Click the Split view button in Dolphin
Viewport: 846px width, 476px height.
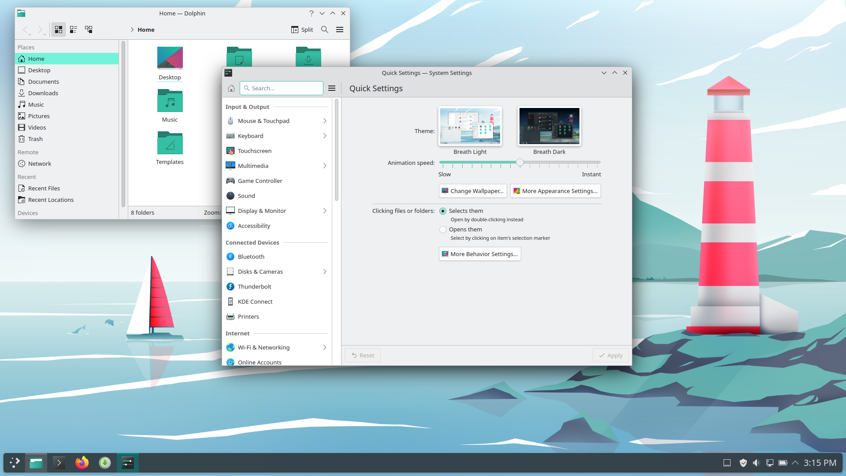tap(302, 30)
